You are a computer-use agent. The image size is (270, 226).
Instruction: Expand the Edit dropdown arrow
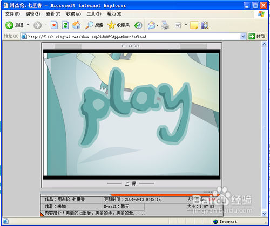click(x=186, y=25)
